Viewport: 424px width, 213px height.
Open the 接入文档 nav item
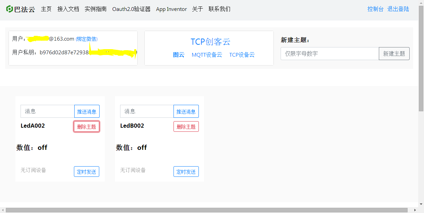click(68, 9)
